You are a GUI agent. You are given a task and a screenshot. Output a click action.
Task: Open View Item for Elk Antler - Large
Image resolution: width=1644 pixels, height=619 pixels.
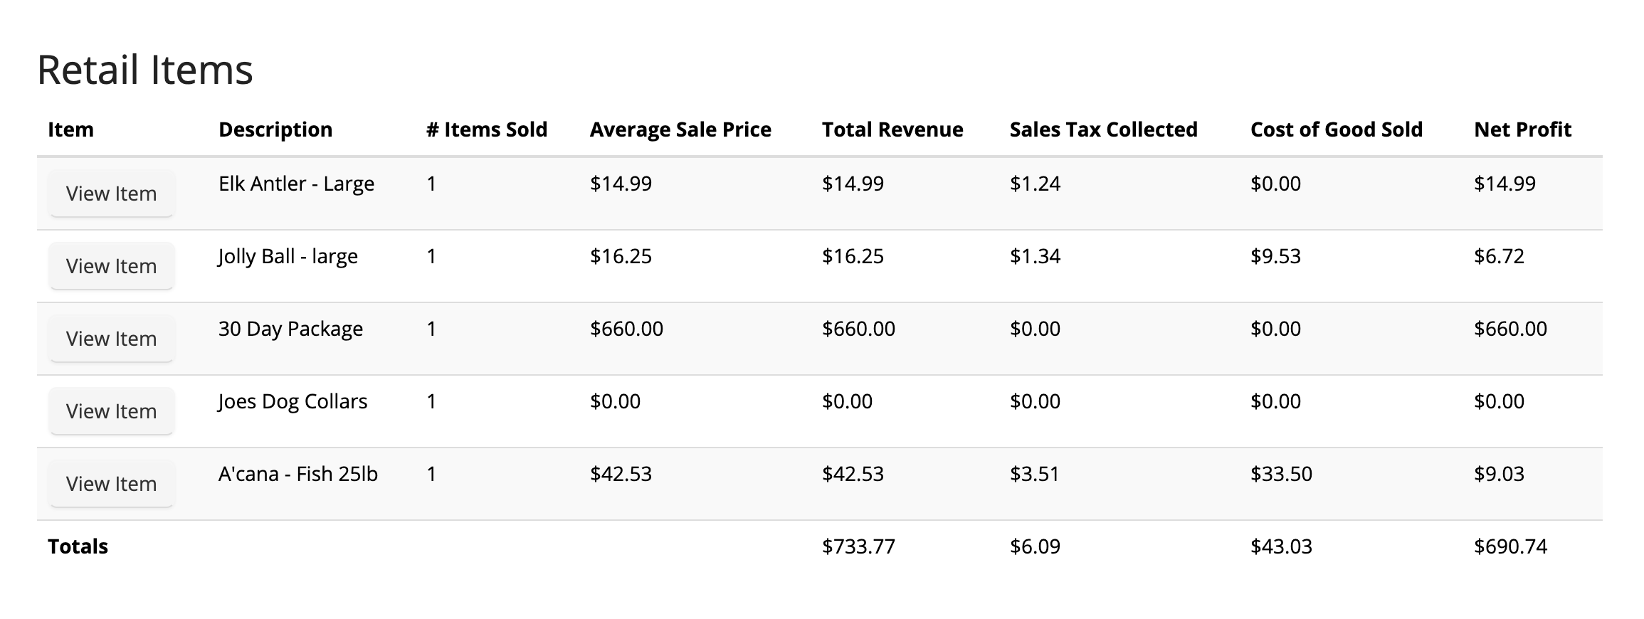[111, 194]
